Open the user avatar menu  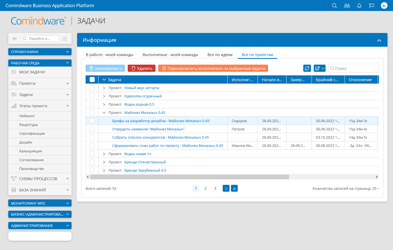[x=384, y=6]
